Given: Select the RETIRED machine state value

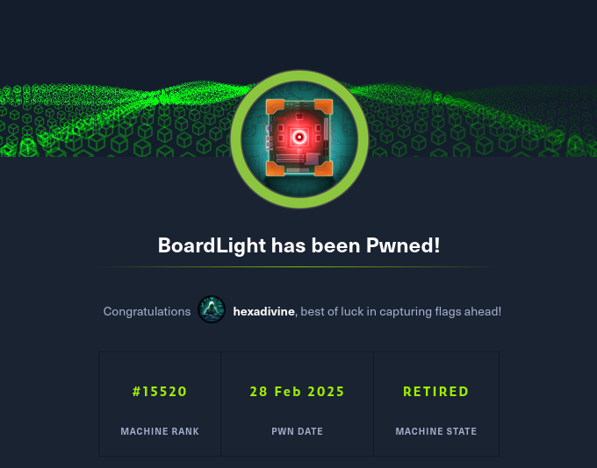Looking at the screenshot, I should 436,392.
